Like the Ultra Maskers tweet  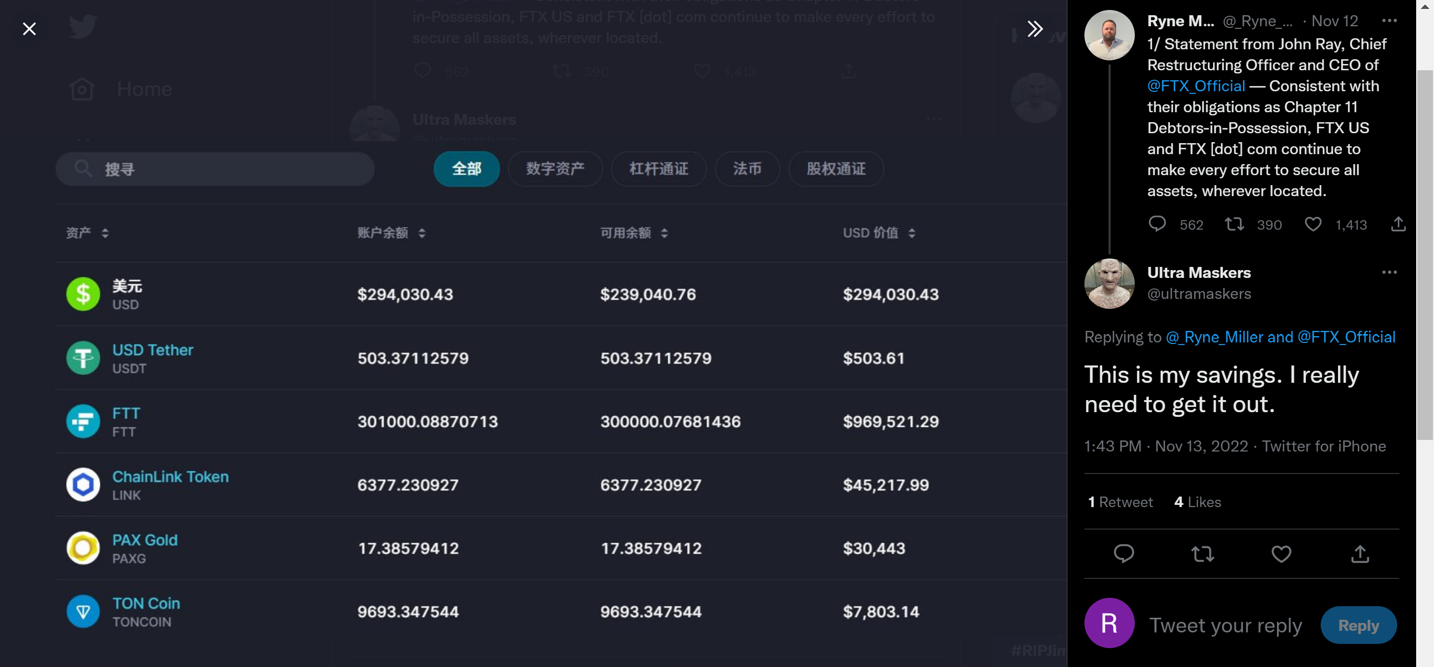click(1281, 554)
